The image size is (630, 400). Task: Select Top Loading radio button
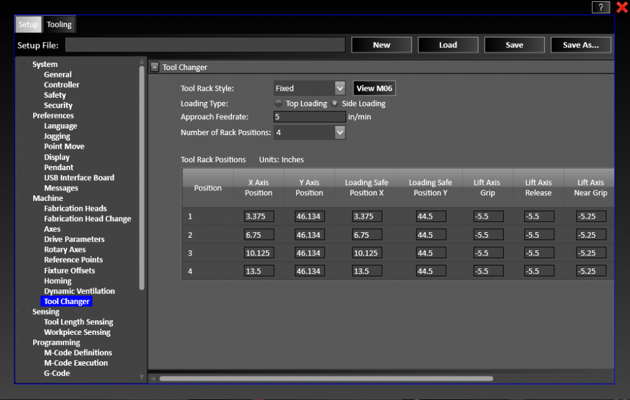point(279,103)
